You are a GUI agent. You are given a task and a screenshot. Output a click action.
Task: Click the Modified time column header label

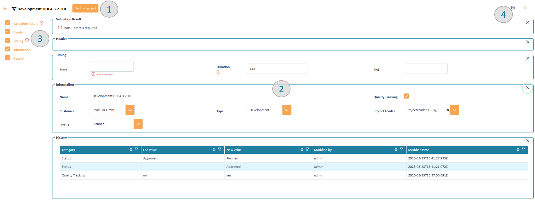pyautogui.click(x=418, y=150)
